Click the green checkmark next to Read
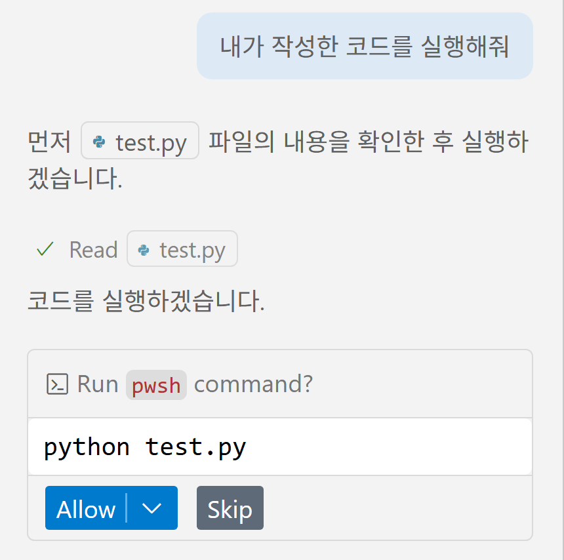564x560 pixels. pyautogui.click(x=45, y=249)
